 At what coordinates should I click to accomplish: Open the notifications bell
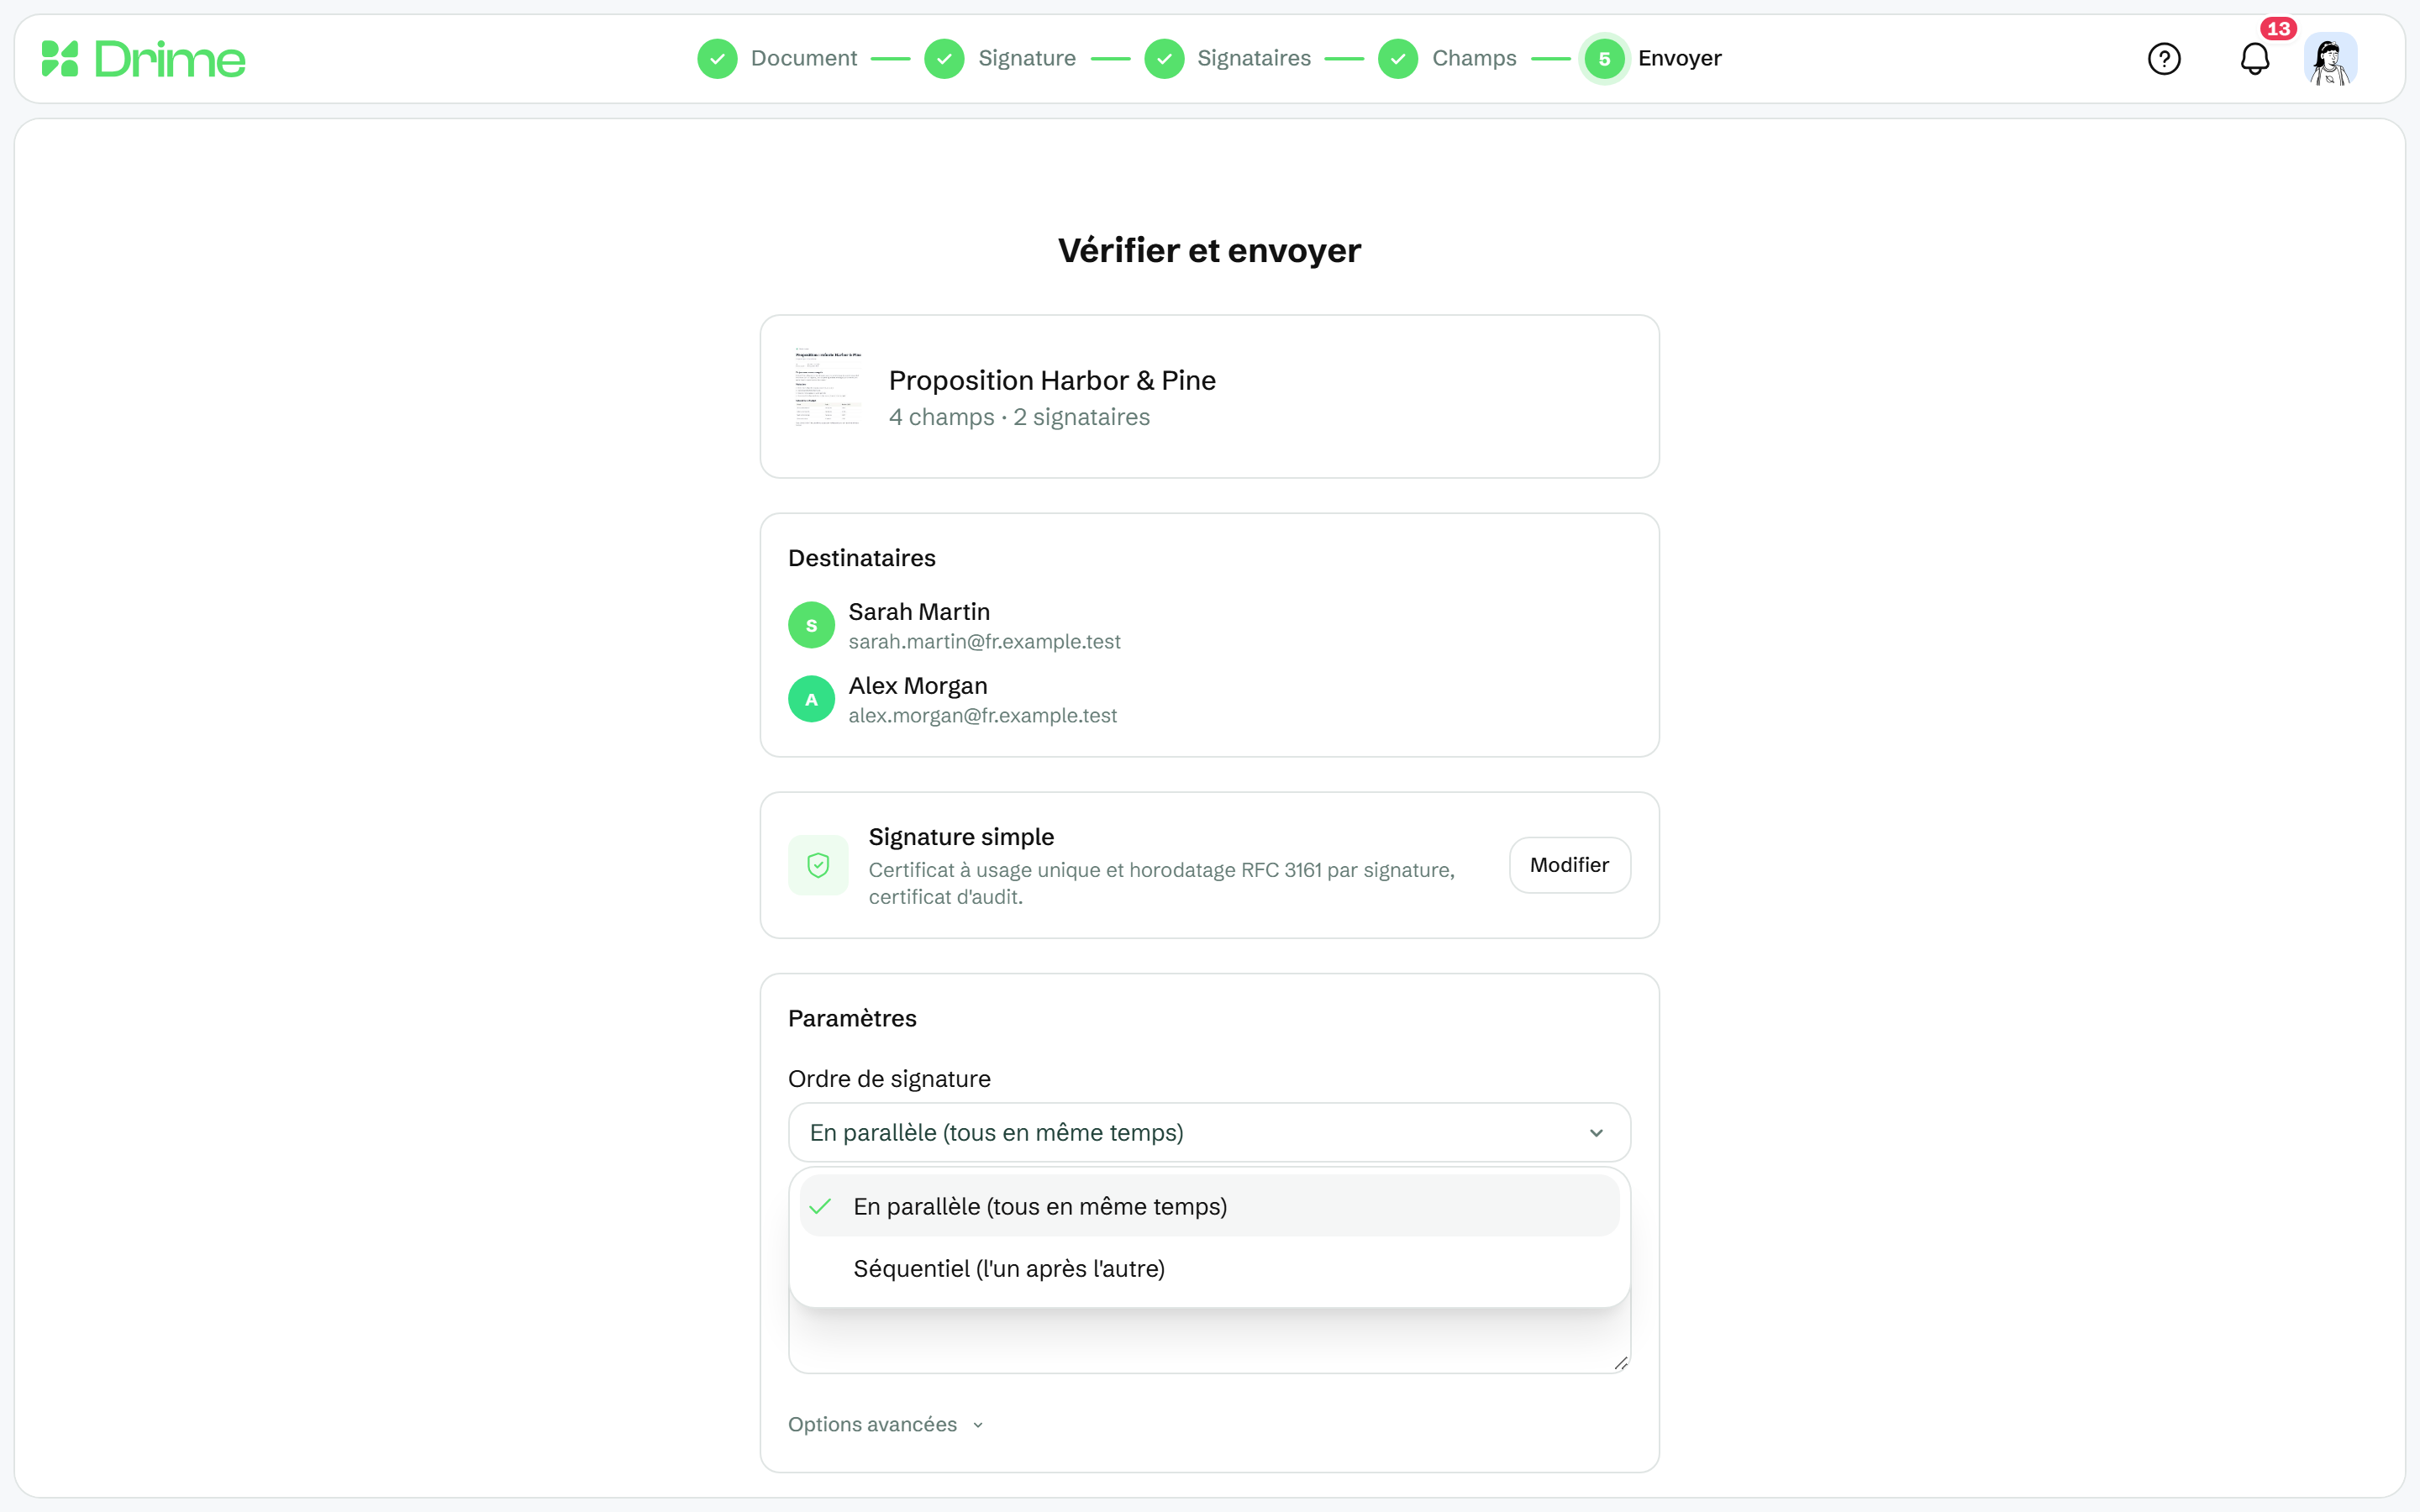coord(2255,59)
